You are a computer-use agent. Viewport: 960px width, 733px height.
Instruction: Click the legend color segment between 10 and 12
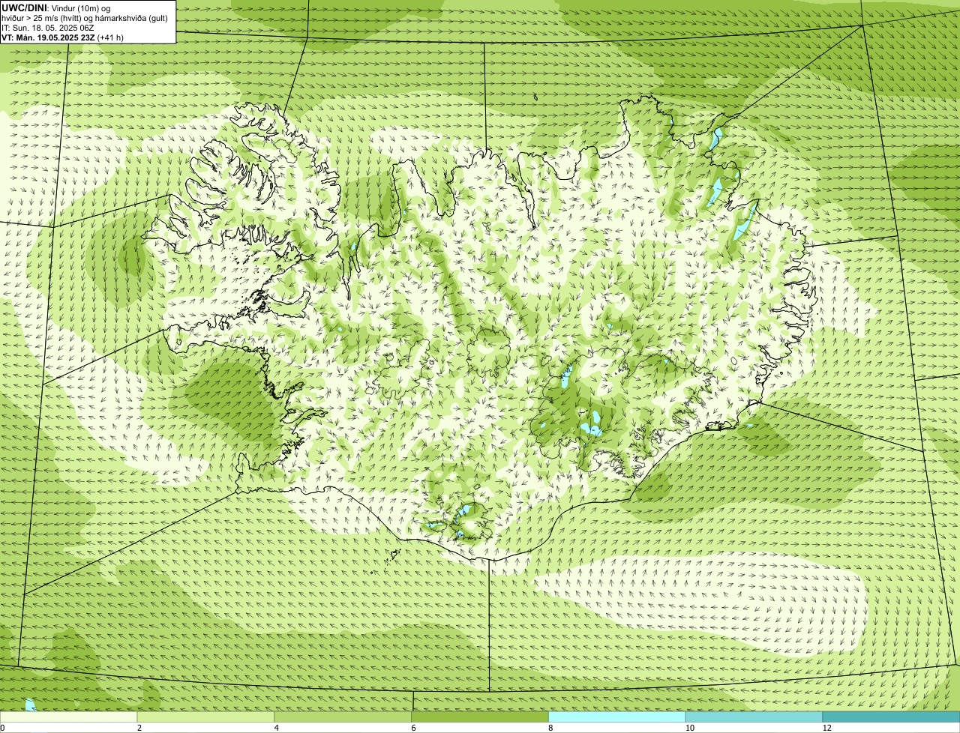[x=754, y=717]
